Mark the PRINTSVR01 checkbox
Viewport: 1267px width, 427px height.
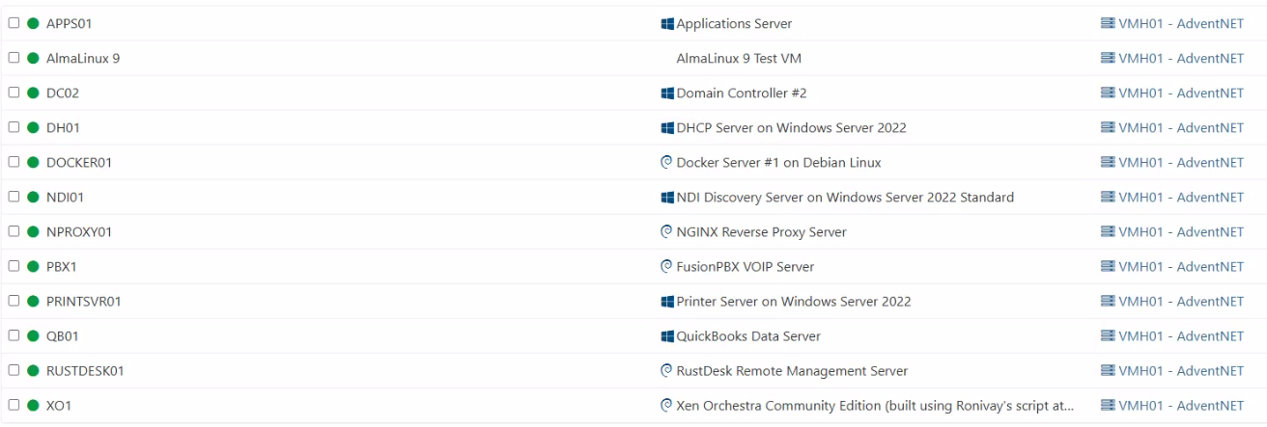pos(14,301)
